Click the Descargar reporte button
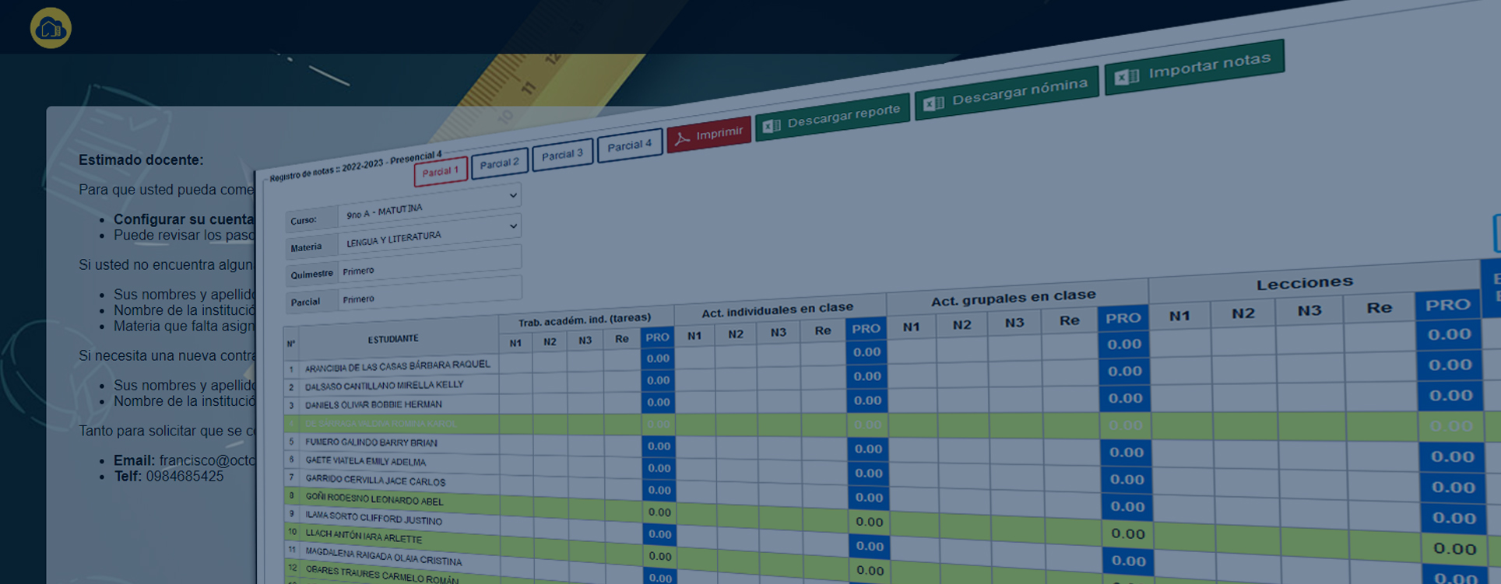The image size is (1501, 584). (x=832, y=117)
